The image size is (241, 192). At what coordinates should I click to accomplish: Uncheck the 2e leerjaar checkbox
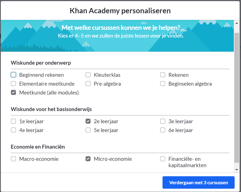[88, 121]
